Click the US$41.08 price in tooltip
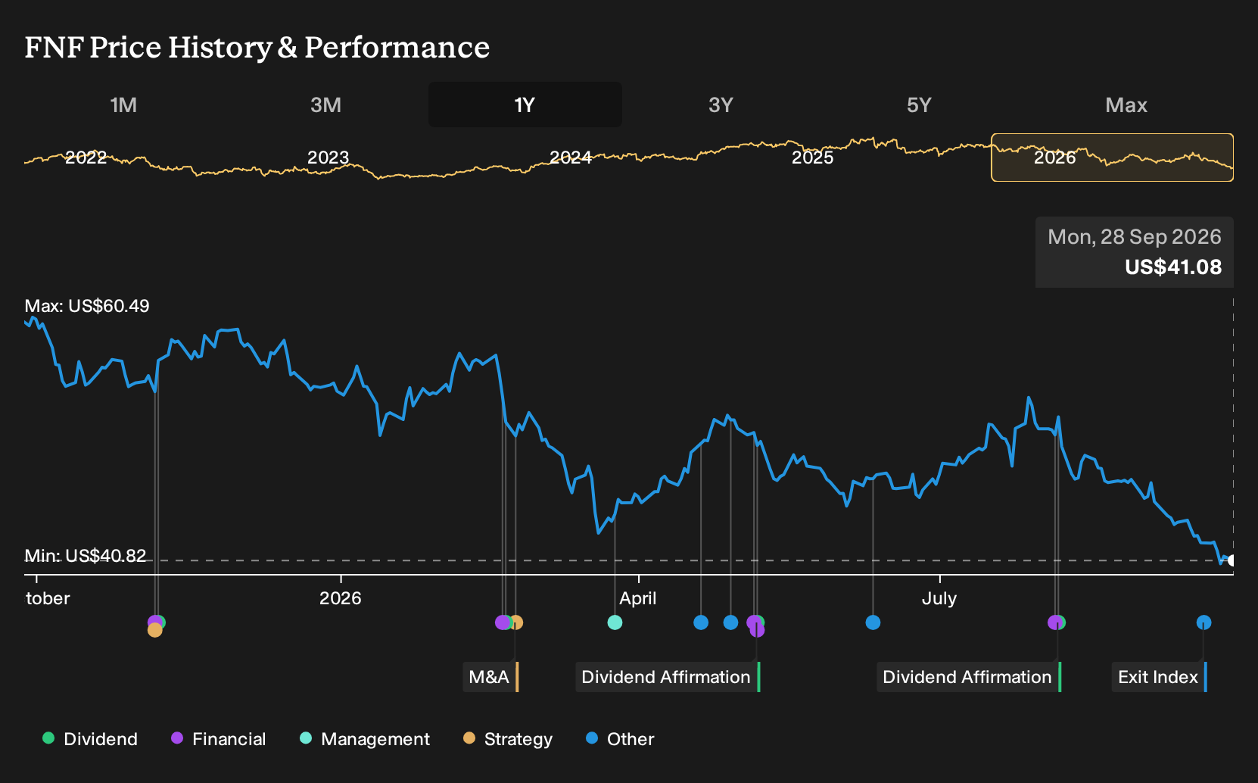Viewport: 1258px width, 783px height. click(1173, 267)
